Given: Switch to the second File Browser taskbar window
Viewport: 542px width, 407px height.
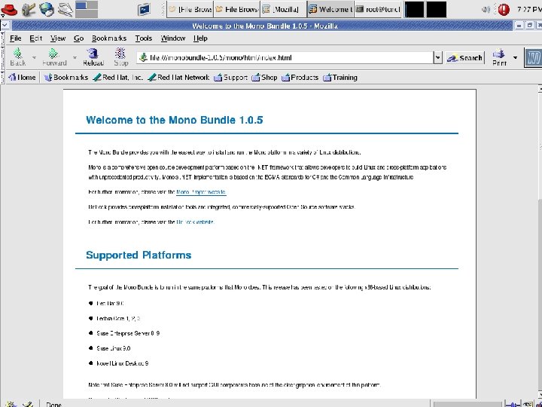Looking at the screenshot, I should tap(237, 9).
